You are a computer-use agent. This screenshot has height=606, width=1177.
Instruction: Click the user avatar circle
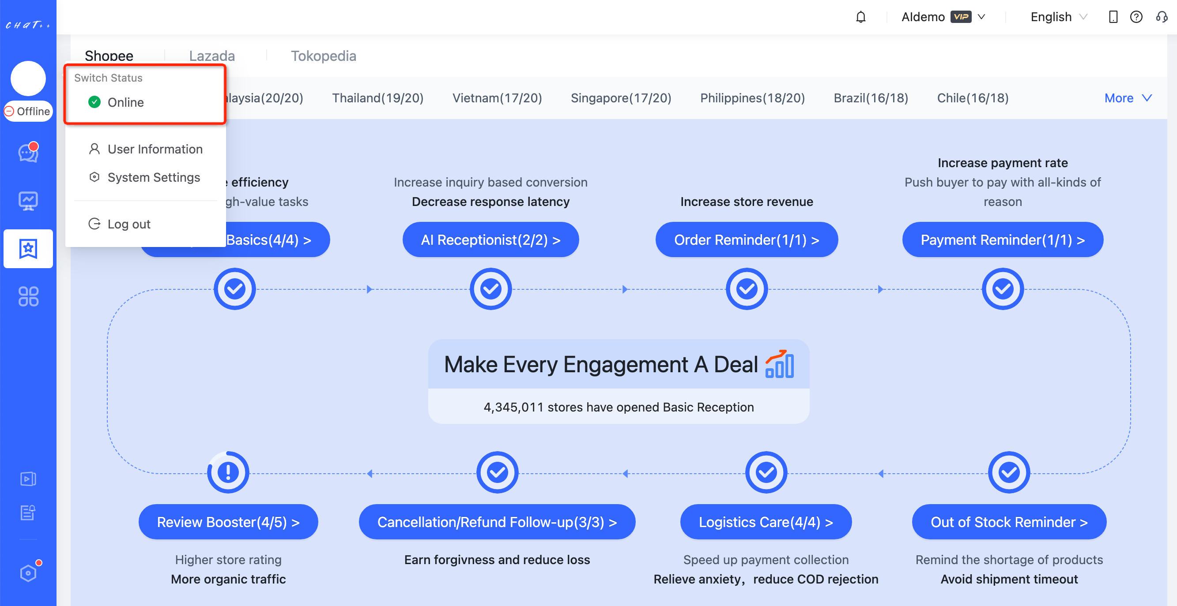(28, 79)
